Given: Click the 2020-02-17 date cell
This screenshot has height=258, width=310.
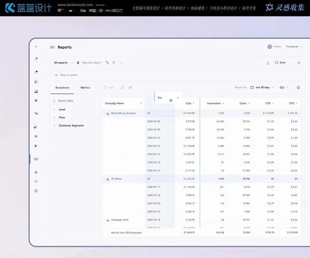Looking at the screenshot, I should click(154, 187).
